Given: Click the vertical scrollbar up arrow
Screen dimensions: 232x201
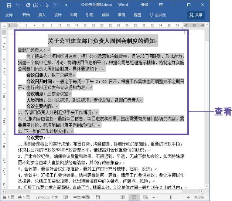Looking at the screenshot, I should [x=207, y=25].
